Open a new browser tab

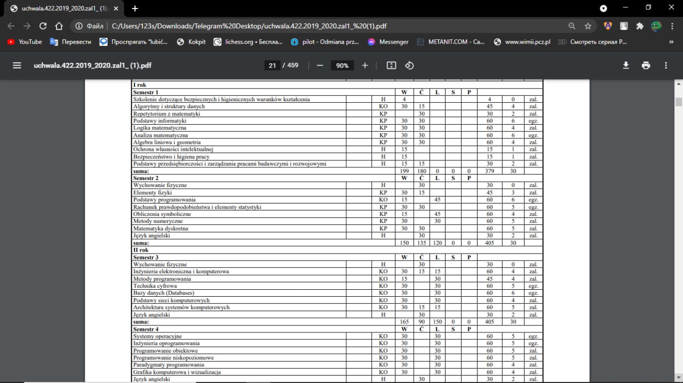(135, 9)
